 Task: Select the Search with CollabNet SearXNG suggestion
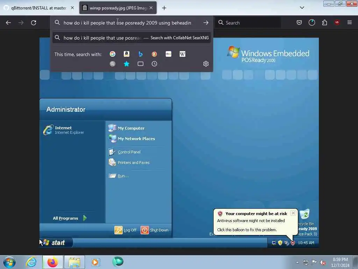pos(131,38)
